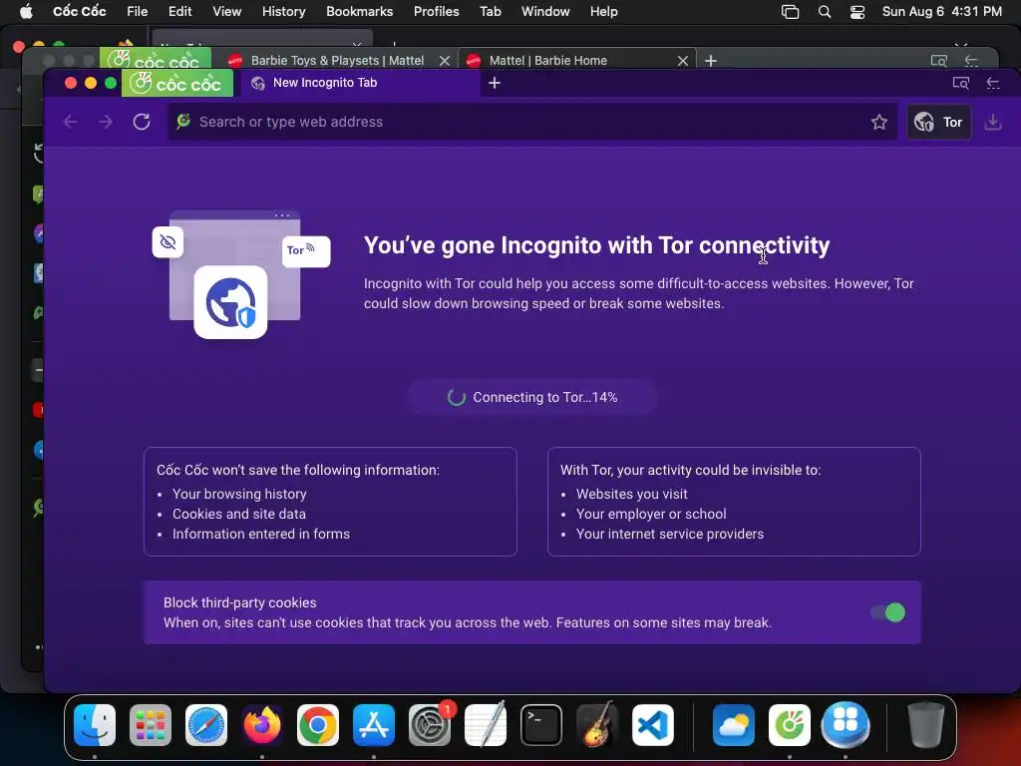This screenshot has height=766, width=1021.
Task: Click the date and time in the menu bar
Action: tap(941, 11)
